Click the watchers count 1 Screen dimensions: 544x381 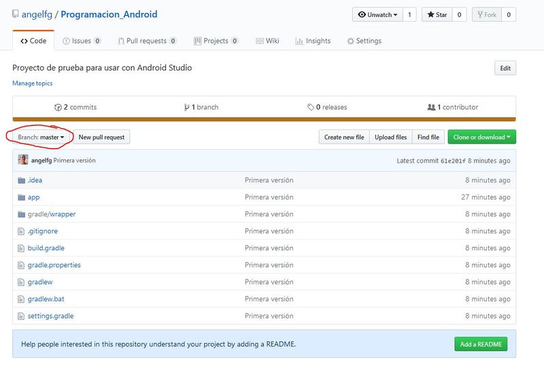(409, 14)
